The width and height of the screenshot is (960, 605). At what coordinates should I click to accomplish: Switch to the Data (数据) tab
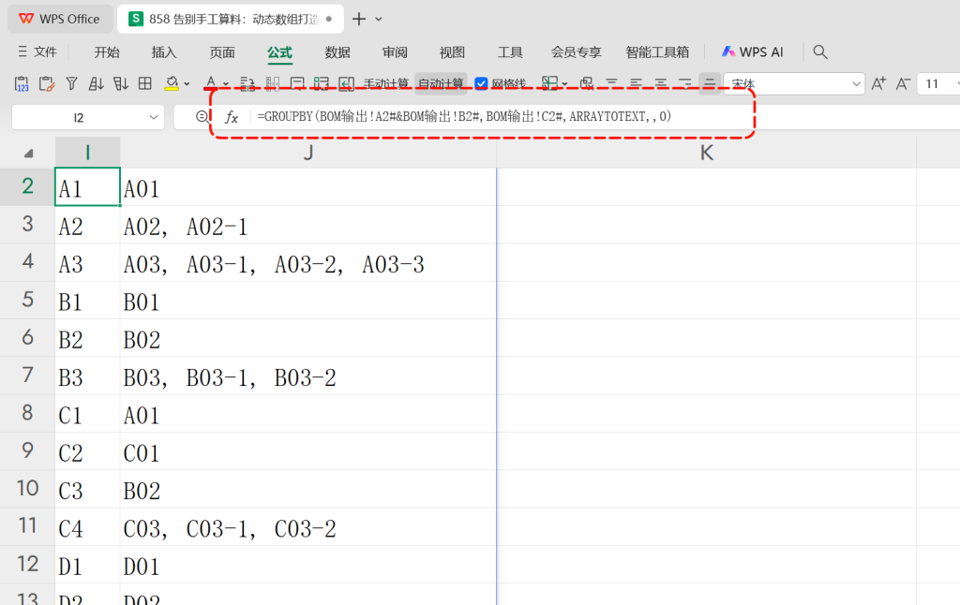coord(337,52)
